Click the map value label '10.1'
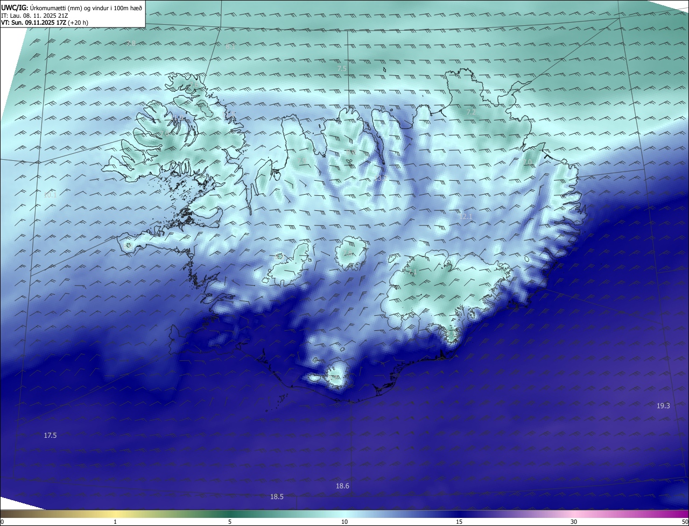The height and width of the screenshot is (526, 689). [50, 195]
